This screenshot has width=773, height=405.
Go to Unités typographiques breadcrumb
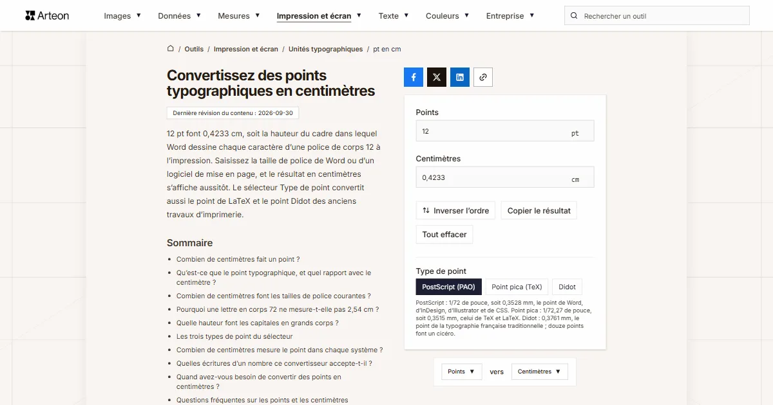(326, 49)
